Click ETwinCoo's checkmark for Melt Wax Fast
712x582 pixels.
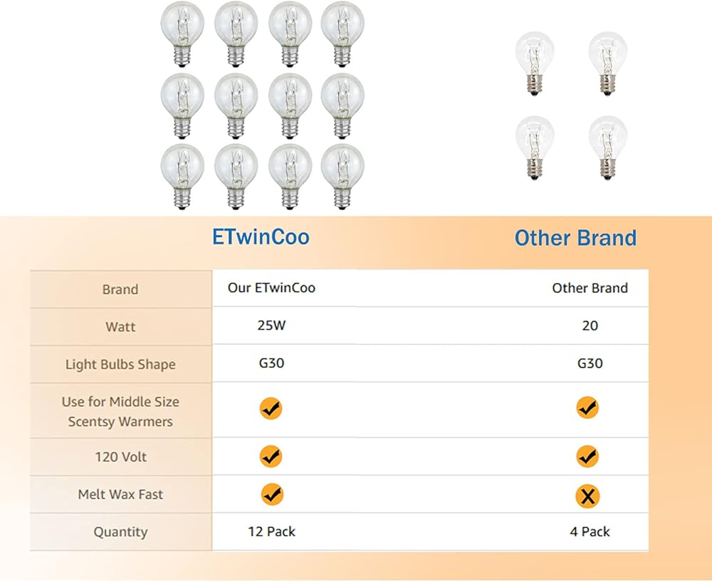271,494
